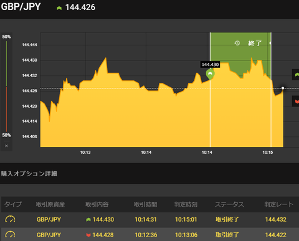This screenshot has height=241, width=299.
Task: Click the clock icon beside 終了
Action: [x=237, y=43]
